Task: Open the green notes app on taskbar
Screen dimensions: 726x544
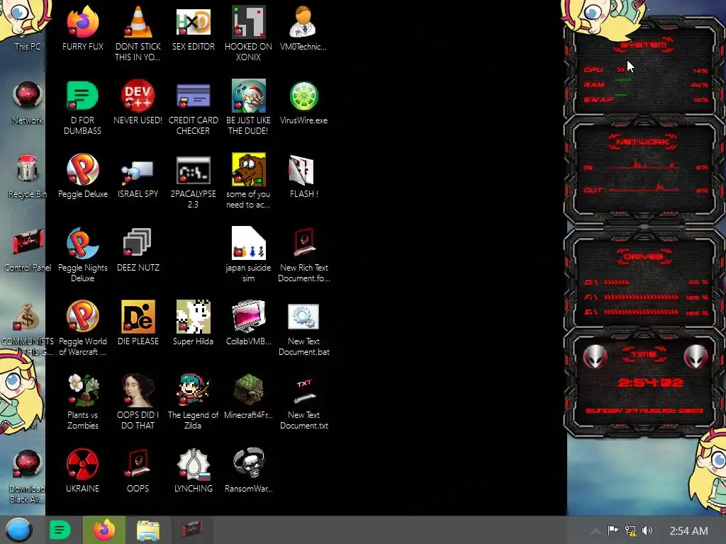Action: click(x=60, y=530)
